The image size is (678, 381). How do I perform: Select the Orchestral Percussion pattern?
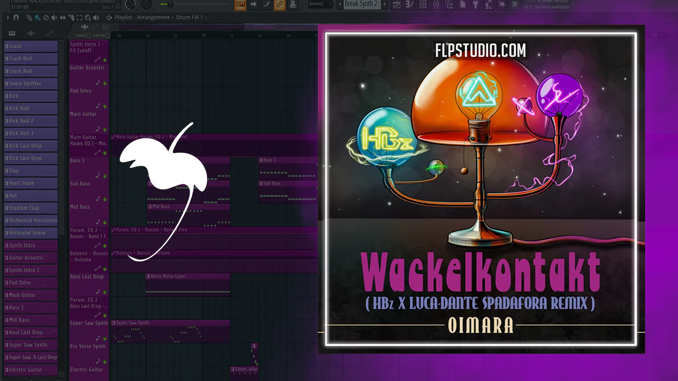tap(31, 220)
